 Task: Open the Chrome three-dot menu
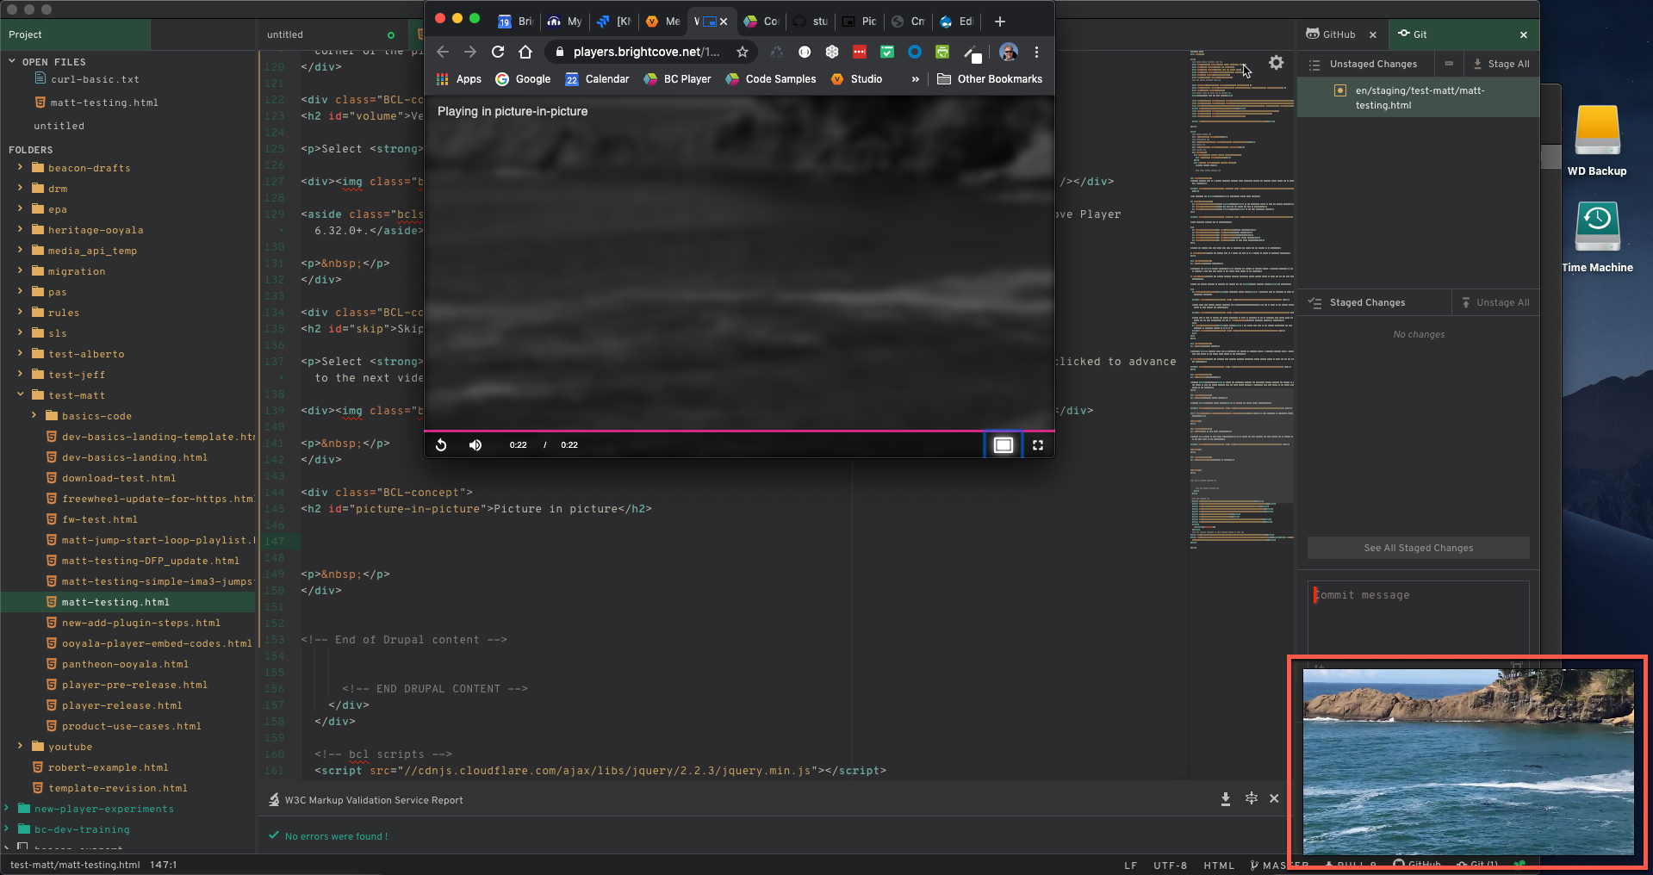click(x=1036, y=52)
